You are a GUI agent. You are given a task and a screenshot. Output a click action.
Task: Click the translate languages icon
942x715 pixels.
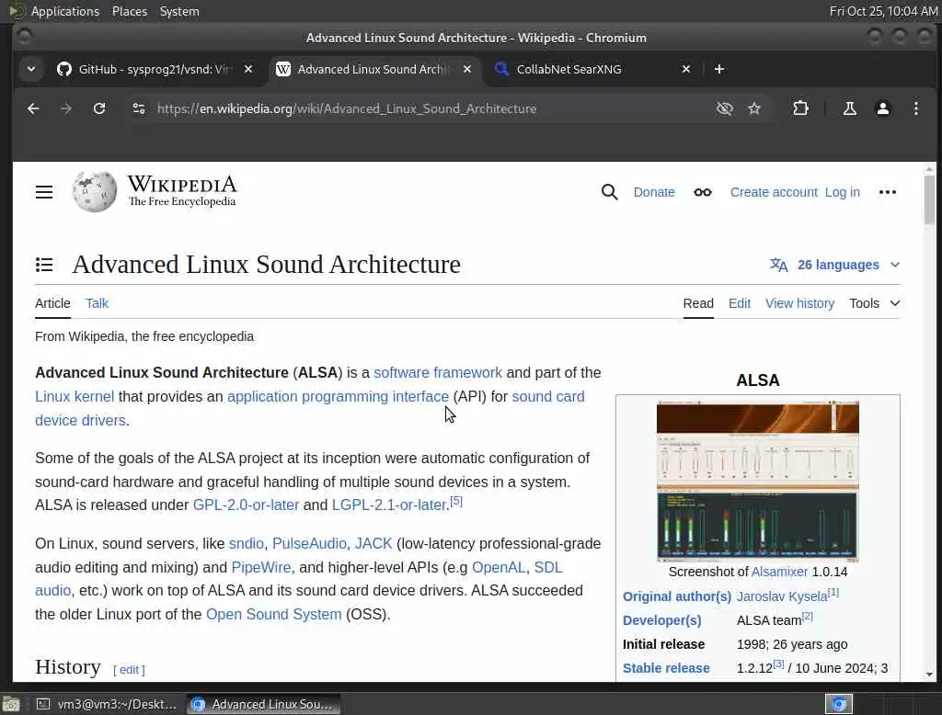click(778, 265)
